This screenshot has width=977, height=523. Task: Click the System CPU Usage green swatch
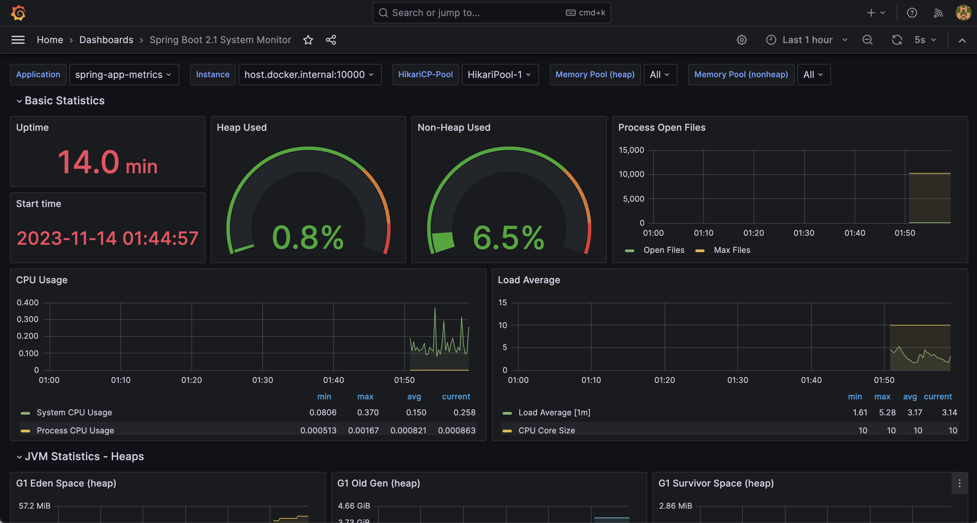[x=25, y=413]
